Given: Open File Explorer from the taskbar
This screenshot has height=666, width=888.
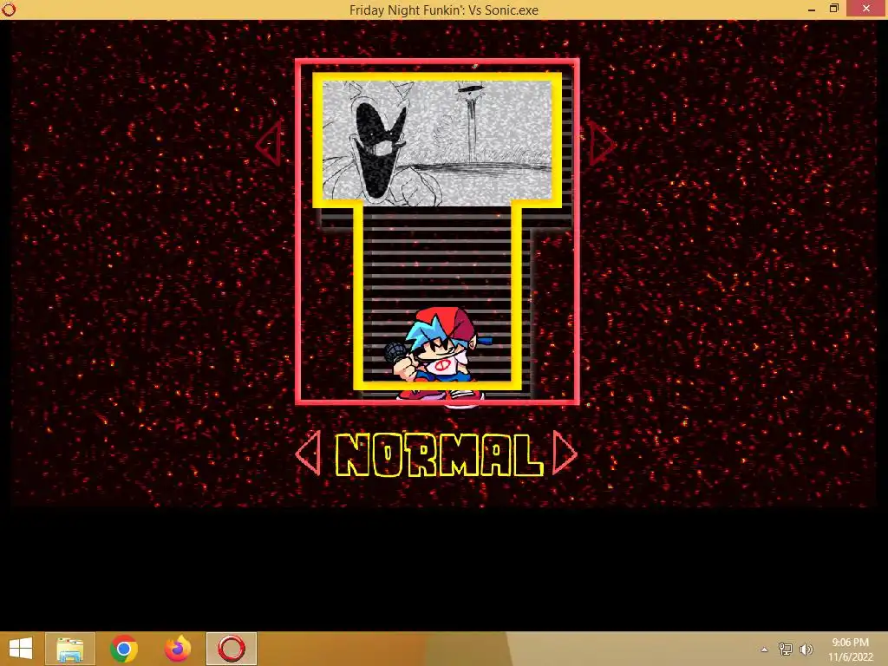Looking at the screenshot, I should (70, 649).
